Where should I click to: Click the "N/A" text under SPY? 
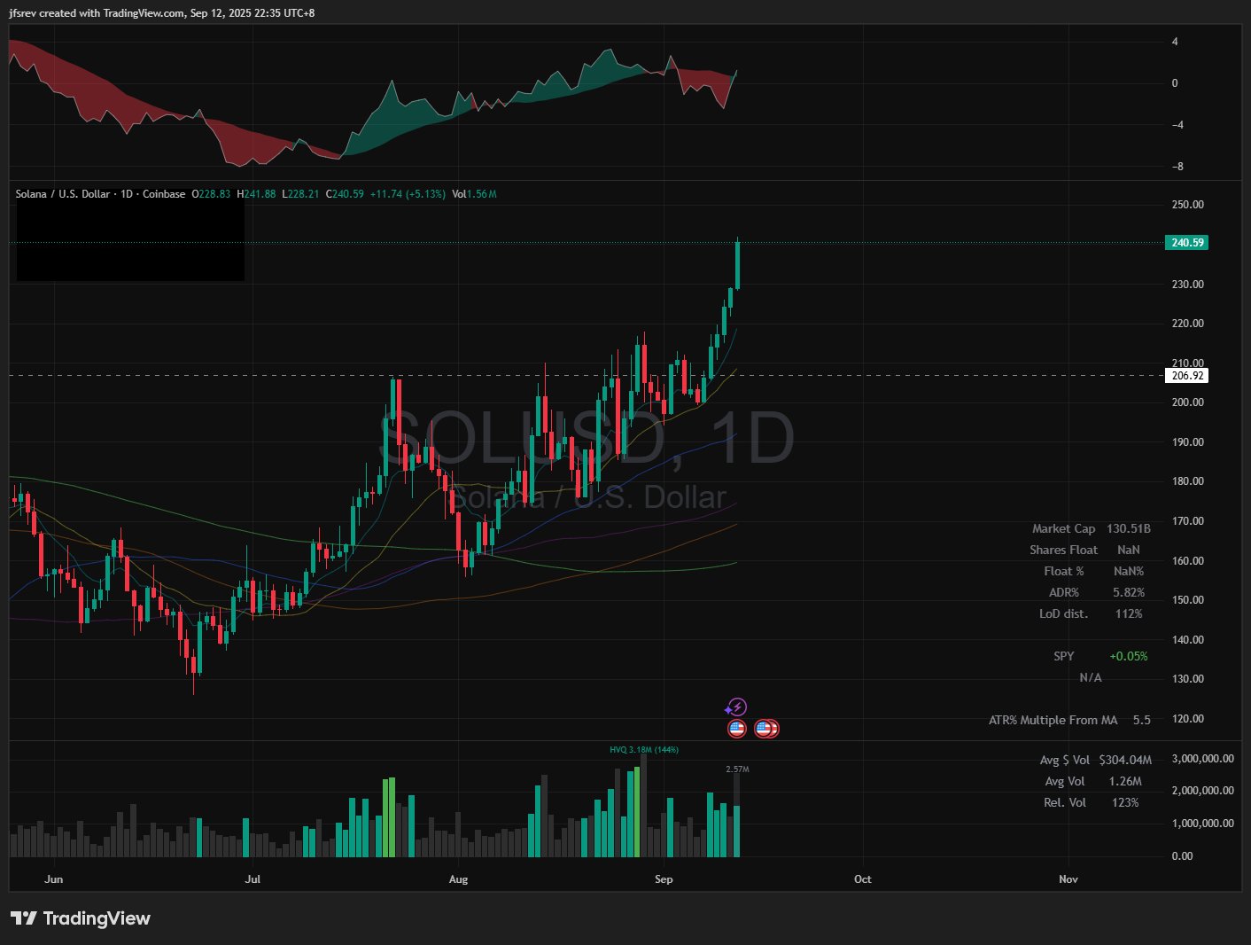pyautogui.click(x=1091, y=677)
